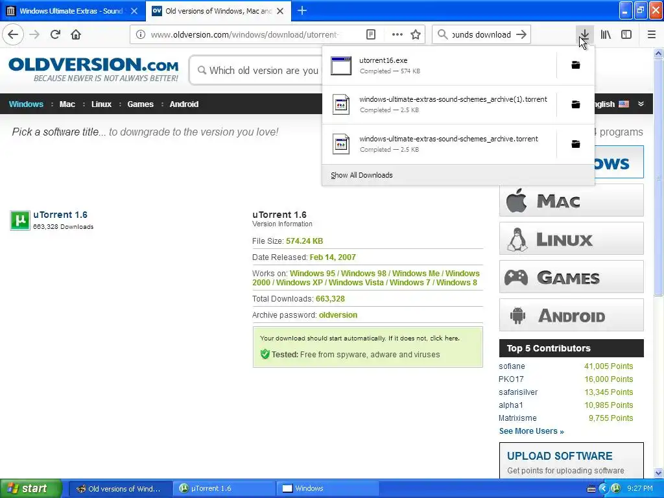Image resolution: width=664 pixels, height=498 pixels.
Task: Click See More Users link
Action: tap(532, 431)
